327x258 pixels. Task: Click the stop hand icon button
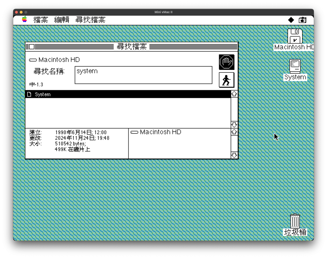coord(226,62)
